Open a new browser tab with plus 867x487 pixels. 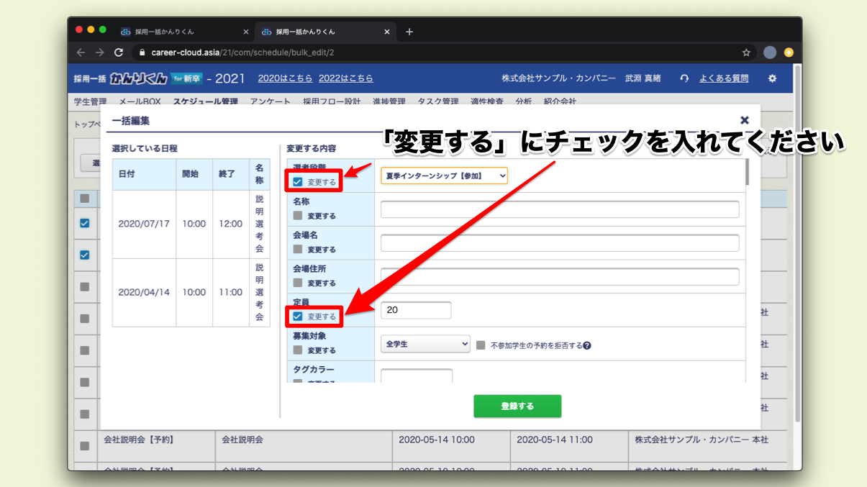[x=409, y=32]
